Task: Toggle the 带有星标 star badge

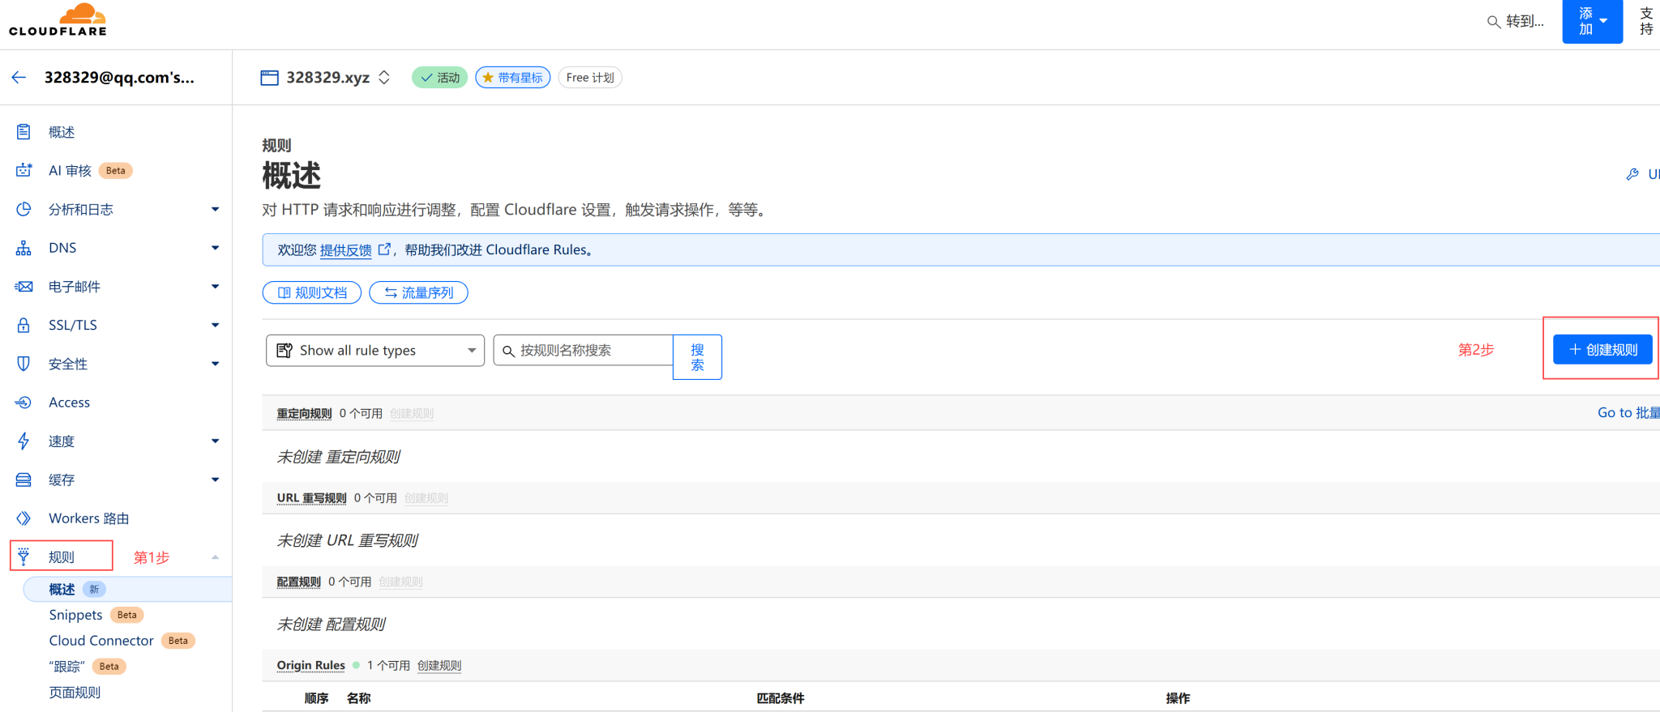Action: point(512,78)
